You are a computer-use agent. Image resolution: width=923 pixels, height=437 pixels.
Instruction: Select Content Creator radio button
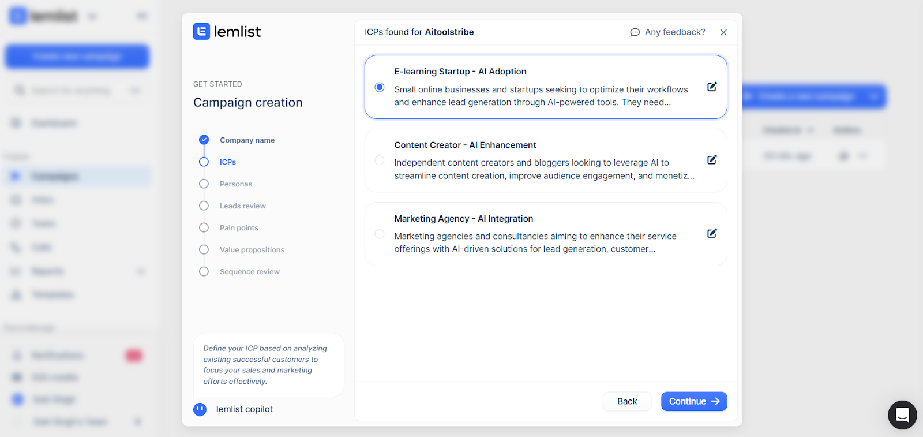380,160
